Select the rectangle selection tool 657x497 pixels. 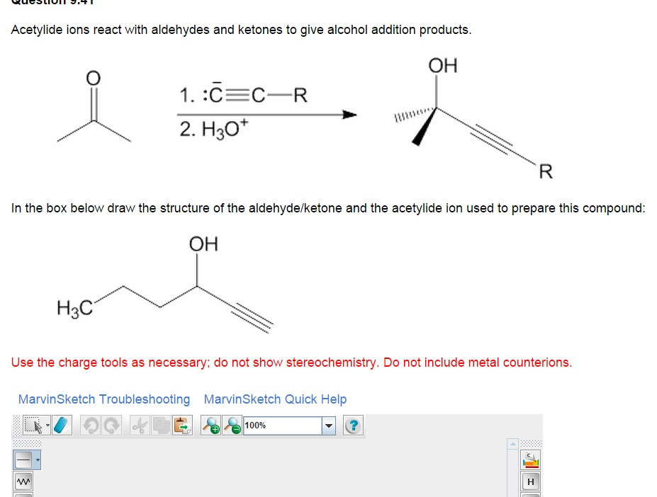point(33,425)
